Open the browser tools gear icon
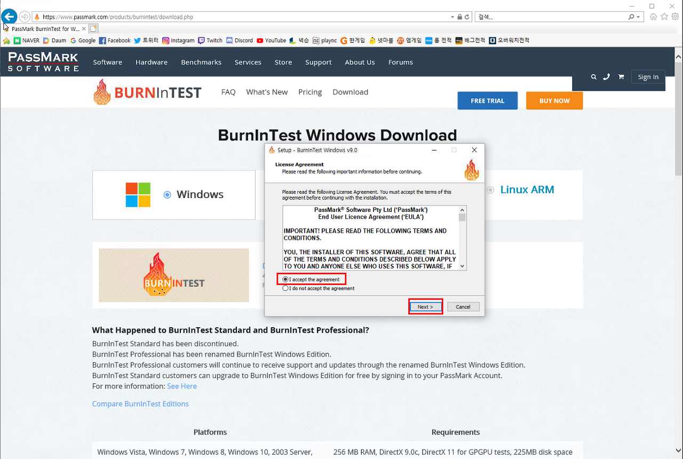683x459 pixels. (675, 17)
